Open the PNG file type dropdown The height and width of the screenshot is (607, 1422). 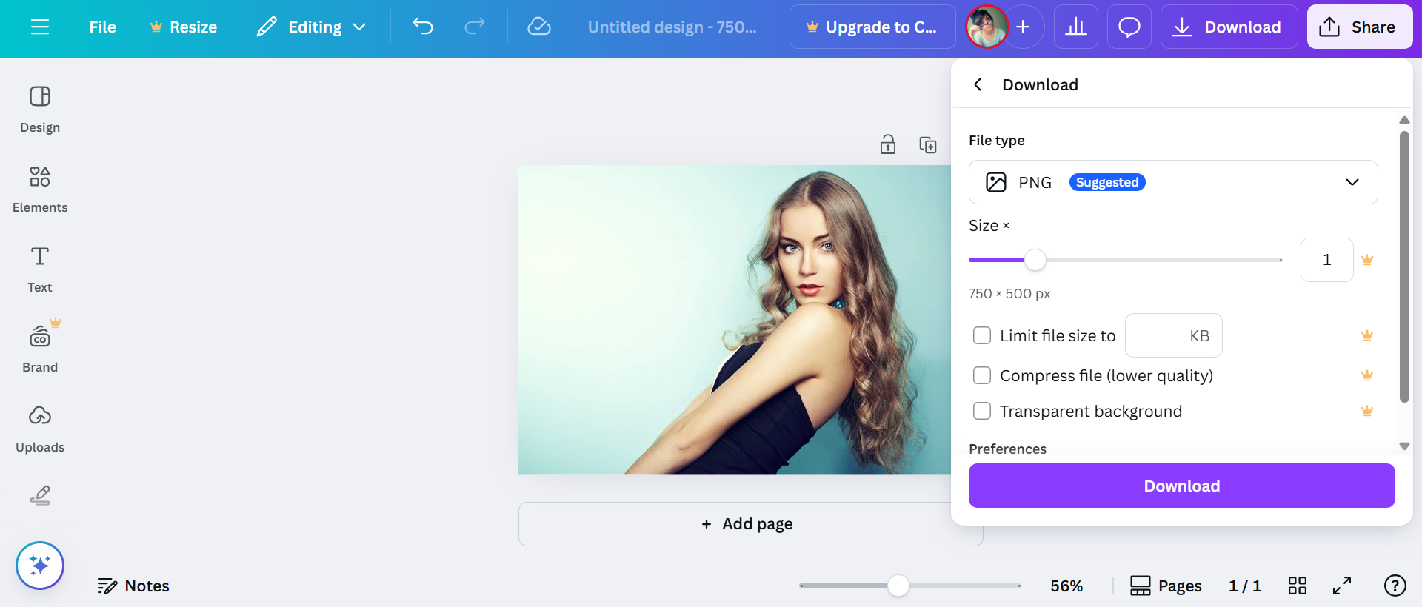click(1173, 182)
